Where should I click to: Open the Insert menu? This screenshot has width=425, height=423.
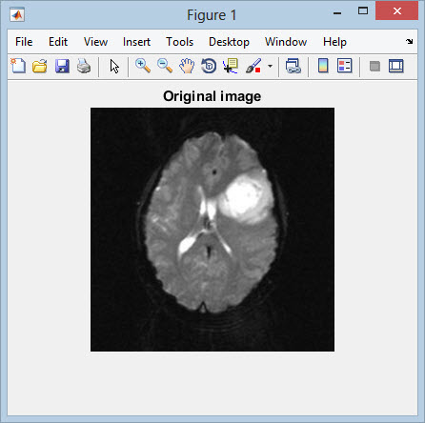coord(136,42)
